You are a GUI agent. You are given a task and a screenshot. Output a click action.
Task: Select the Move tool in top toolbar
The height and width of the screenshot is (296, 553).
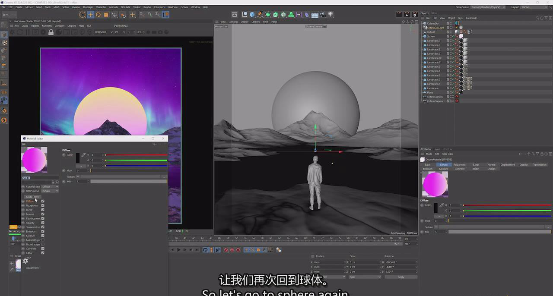tap(90, 15)
